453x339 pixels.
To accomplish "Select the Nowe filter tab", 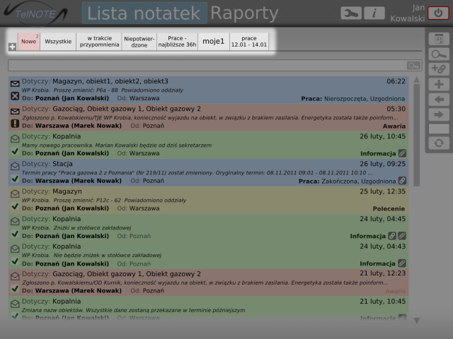I will pos(29,42).
